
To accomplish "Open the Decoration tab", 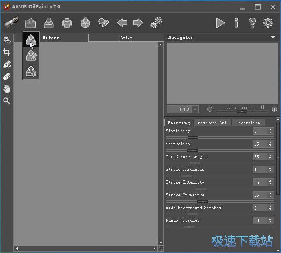I will [248, 123].
